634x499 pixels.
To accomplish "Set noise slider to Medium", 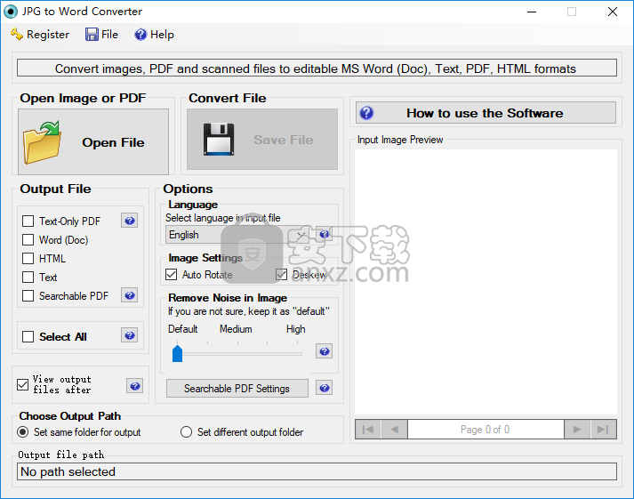I will tap(237, 353).
